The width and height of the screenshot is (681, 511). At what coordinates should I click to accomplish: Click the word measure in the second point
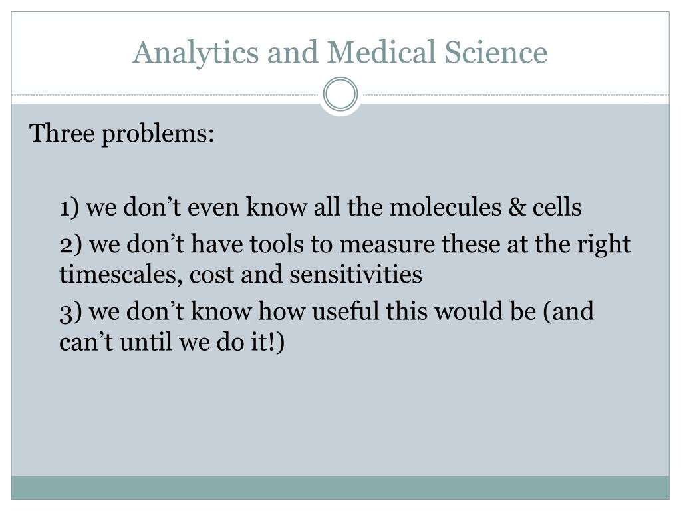click(387, 246)
